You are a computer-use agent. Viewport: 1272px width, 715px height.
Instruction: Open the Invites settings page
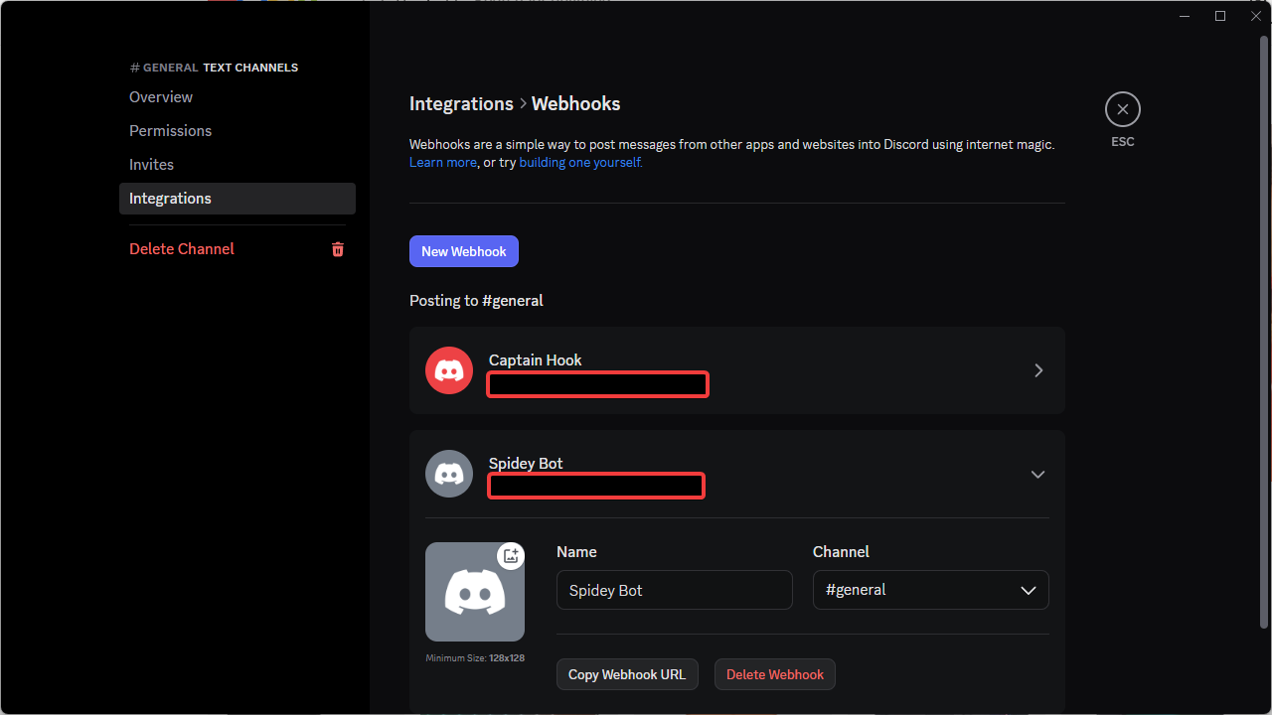click(x=151, y=165)
